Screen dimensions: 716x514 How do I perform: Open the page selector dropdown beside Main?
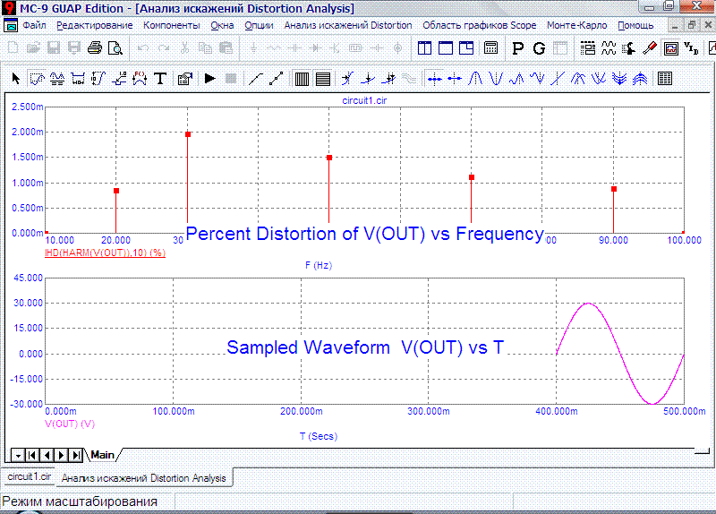pos(18,455)
